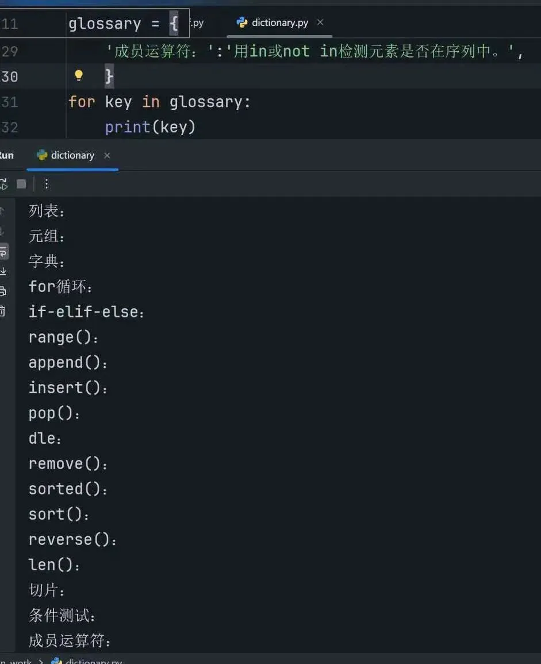Image resolution: width=541 pixels, height=664 pixels.
Task: Click the if-elif-else: console output line
Action: tap(86, 312)
